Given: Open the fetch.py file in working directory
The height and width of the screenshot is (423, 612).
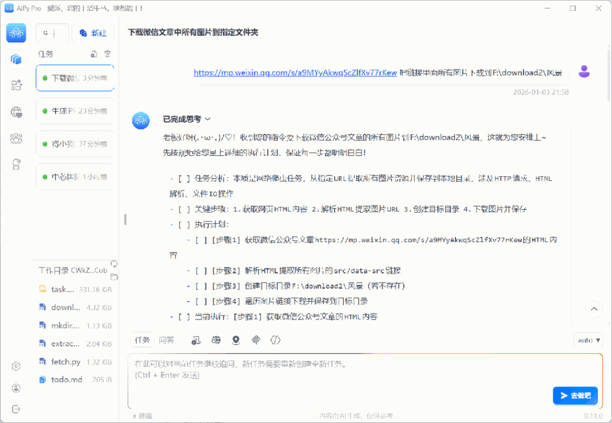Looking at the screenshot, I should [66, 361].
